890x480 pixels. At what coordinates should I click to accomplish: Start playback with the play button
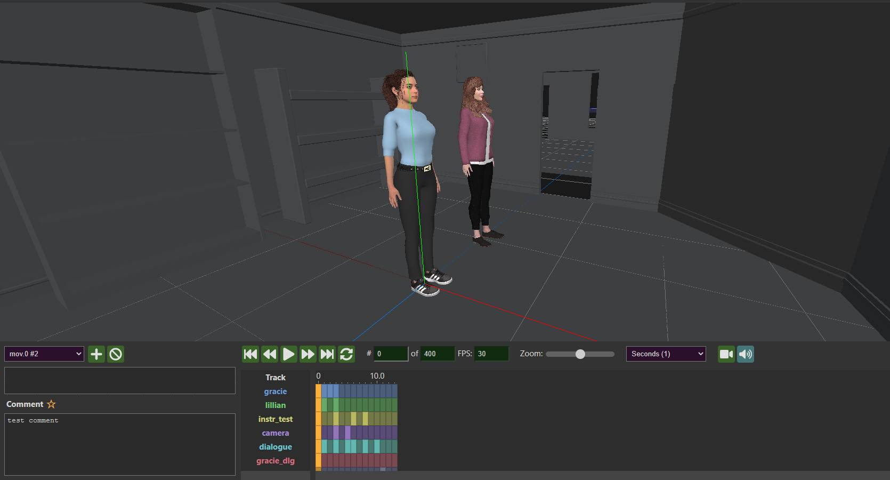click(x=288, y=354)
